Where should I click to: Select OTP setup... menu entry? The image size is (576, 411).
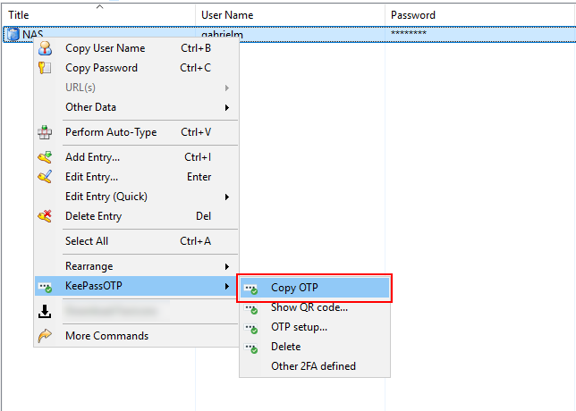point(299,327)
